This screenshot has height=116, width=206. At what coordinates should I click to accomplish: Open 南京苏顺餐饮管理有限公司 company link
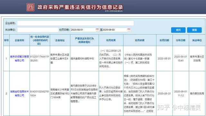coord(19,59)
